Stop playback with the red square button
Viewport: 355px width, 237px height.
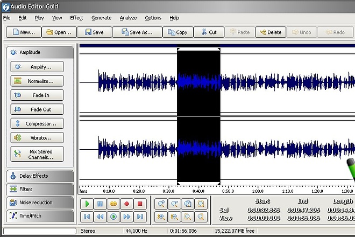click(x=140, y=204)
